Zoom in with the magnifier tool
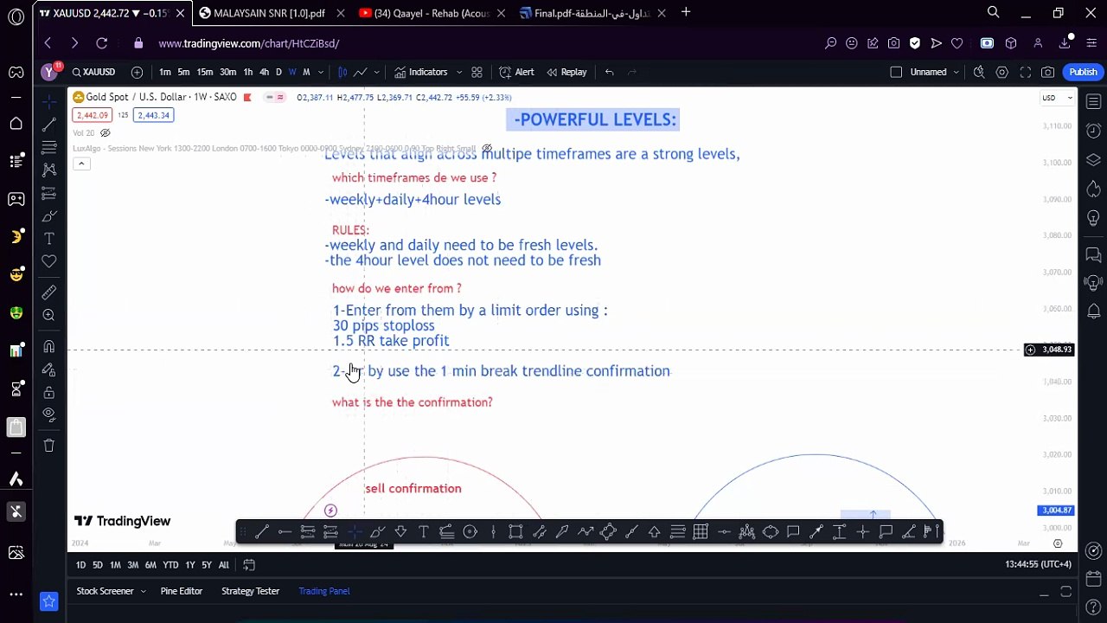The image size is (1107, 623). [x=49, y=315]
